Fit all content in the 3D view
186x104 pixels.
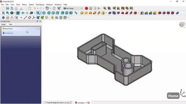tap(3, 13)
